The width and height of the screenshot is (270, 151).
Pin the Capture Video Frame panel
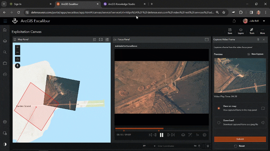point(258,40)
